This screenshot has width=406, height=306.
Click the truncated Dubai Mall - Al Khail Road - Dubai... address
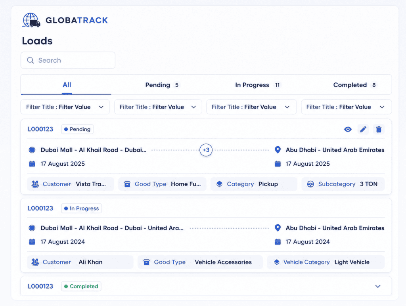[x=94, y=150]
